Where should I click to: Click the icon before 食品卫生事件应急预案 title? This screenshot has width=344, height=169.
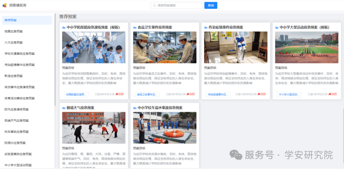point(135,27)
